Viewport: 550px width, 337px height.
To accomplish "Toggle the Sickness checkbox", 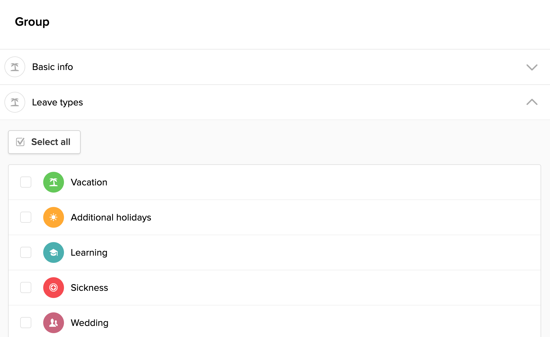I will [26, 287].
